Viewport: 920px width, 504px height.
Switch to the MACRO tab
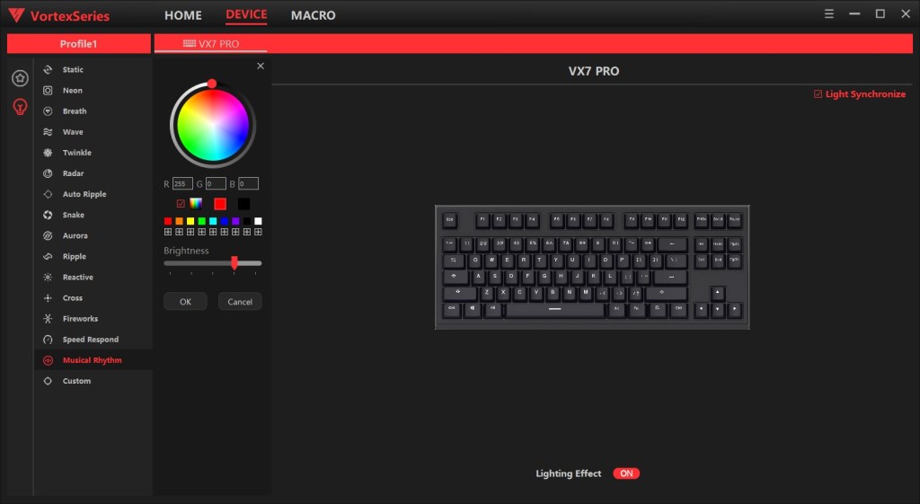pyautogui.click(x=314, y=15)
